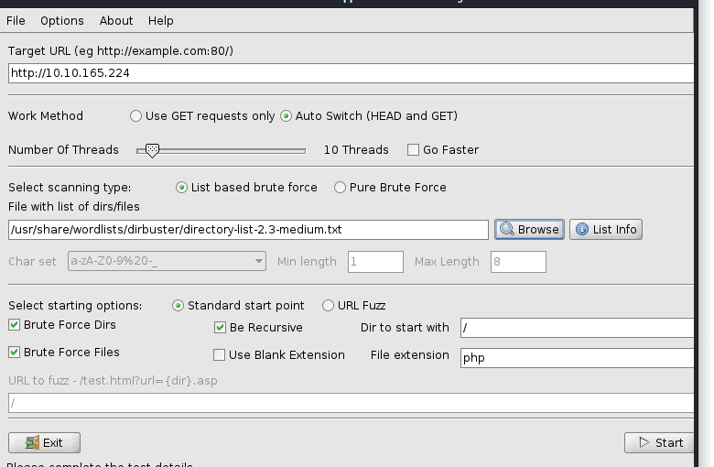The height and width of the screenshot is (467, 714).
Task: Open the Help menu
Action: (161, 21)
